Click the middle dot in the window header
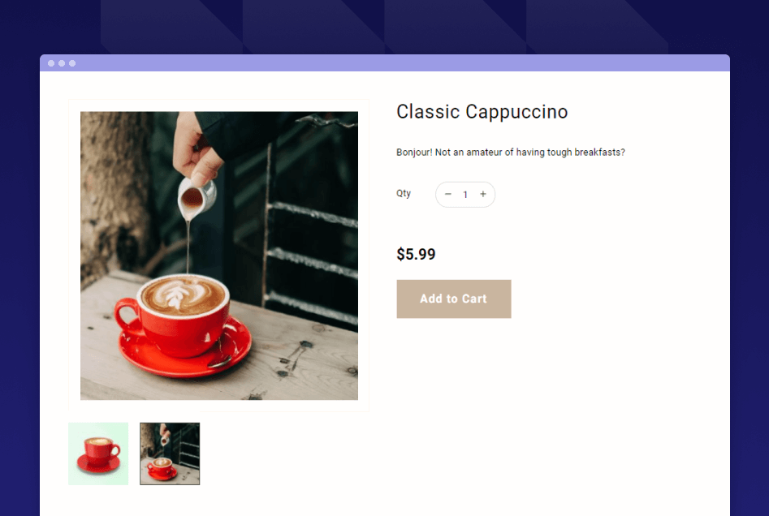This screenshot has height=516, width=769. pyautogui.click(x=62, y=63)
